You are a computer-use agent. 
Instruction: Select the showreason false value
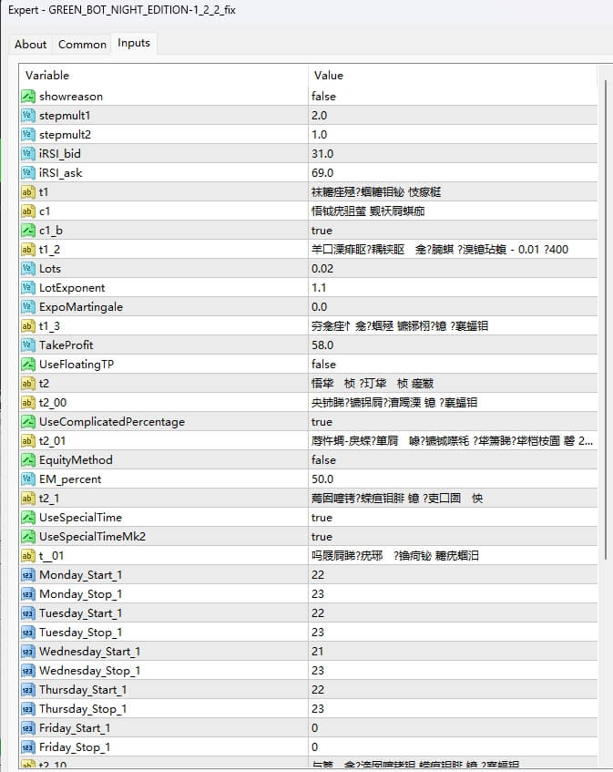[323, 97]
